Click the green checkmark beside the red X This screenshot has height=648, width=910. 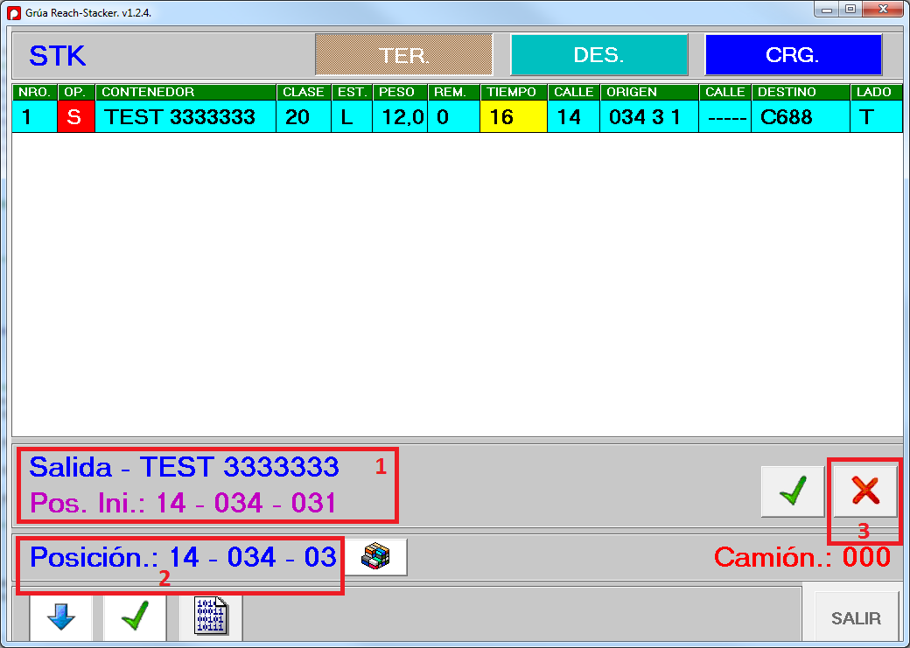coord(793,491)
